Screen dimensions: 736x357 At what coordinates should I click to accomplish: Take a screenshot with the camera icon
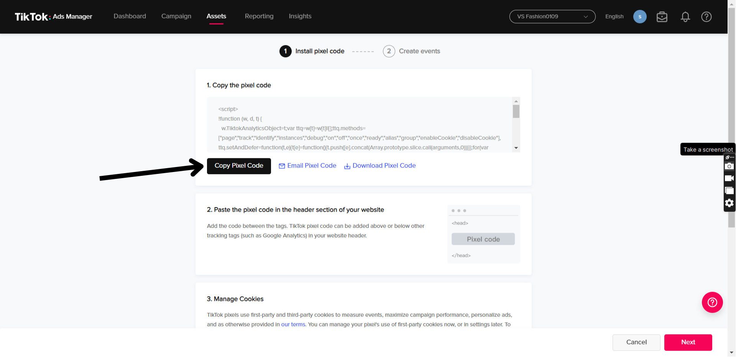(x=729, y=166)
